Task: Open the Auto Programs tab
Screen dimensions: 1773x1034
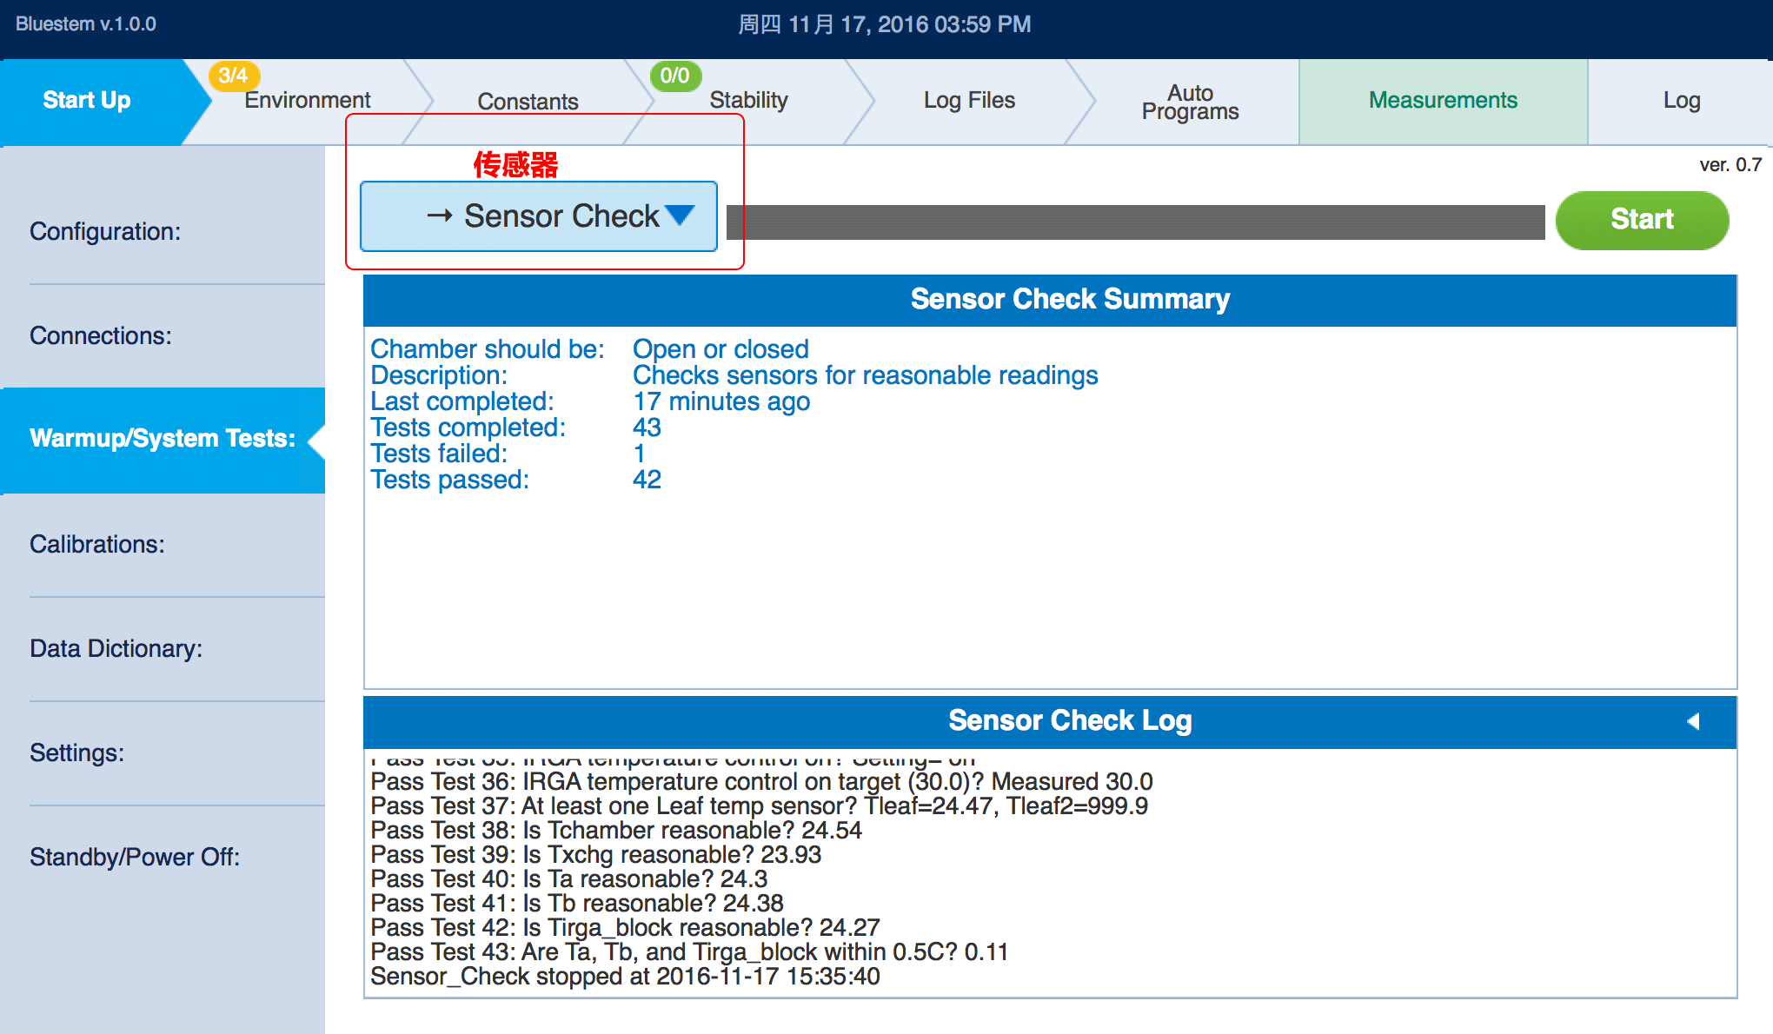Action: [x=1190, y=102]
